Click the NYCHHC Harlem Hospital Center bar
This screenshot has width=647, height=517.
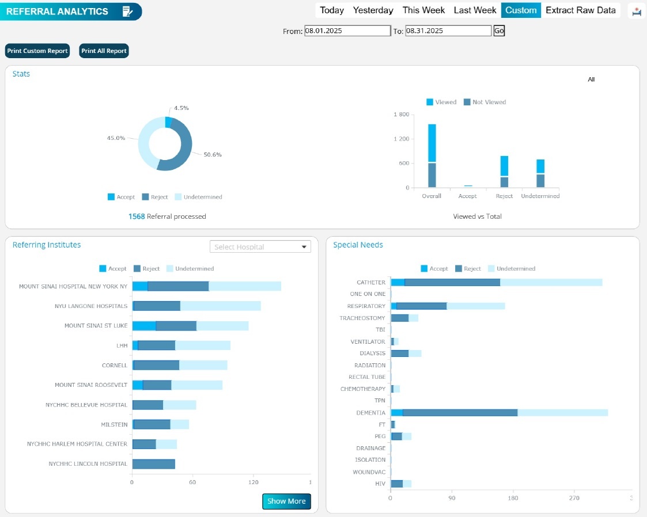[155, 444]
